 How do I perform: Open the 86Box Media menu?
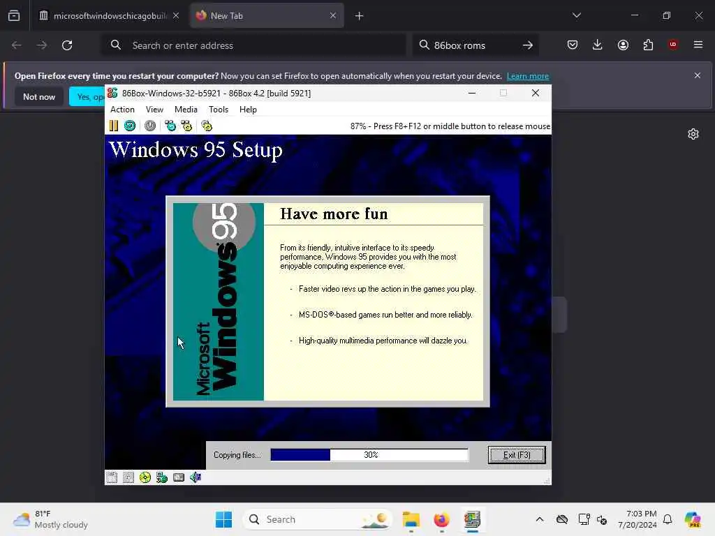tap(186, 110)
